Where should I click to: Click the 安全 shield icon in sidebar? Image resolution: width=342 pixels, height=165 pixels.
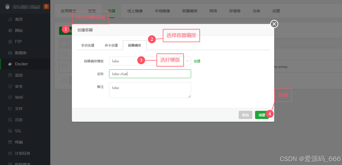coord(10,86)
